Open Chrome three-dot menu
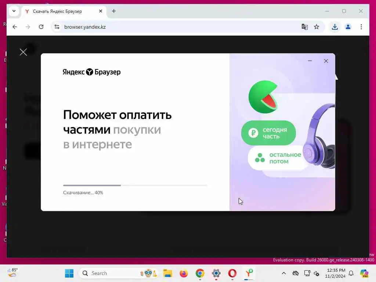The width and height of the screenshot is (376, 282). pos(361,27)
